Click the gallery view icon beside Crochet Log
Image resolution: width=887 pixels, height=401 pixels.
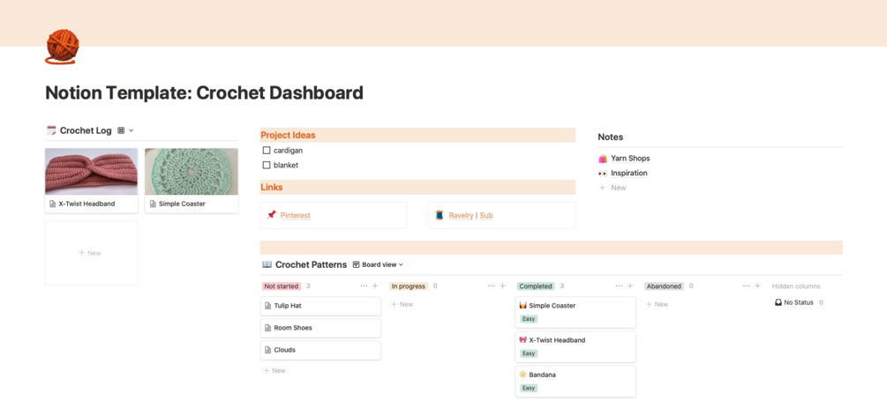121,130
